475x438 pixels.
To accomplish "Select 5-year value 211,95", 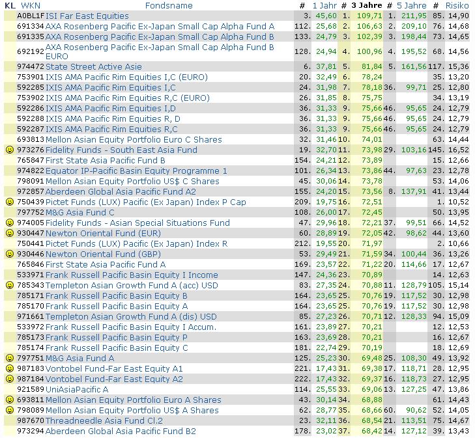I will (x=414, y=16).
